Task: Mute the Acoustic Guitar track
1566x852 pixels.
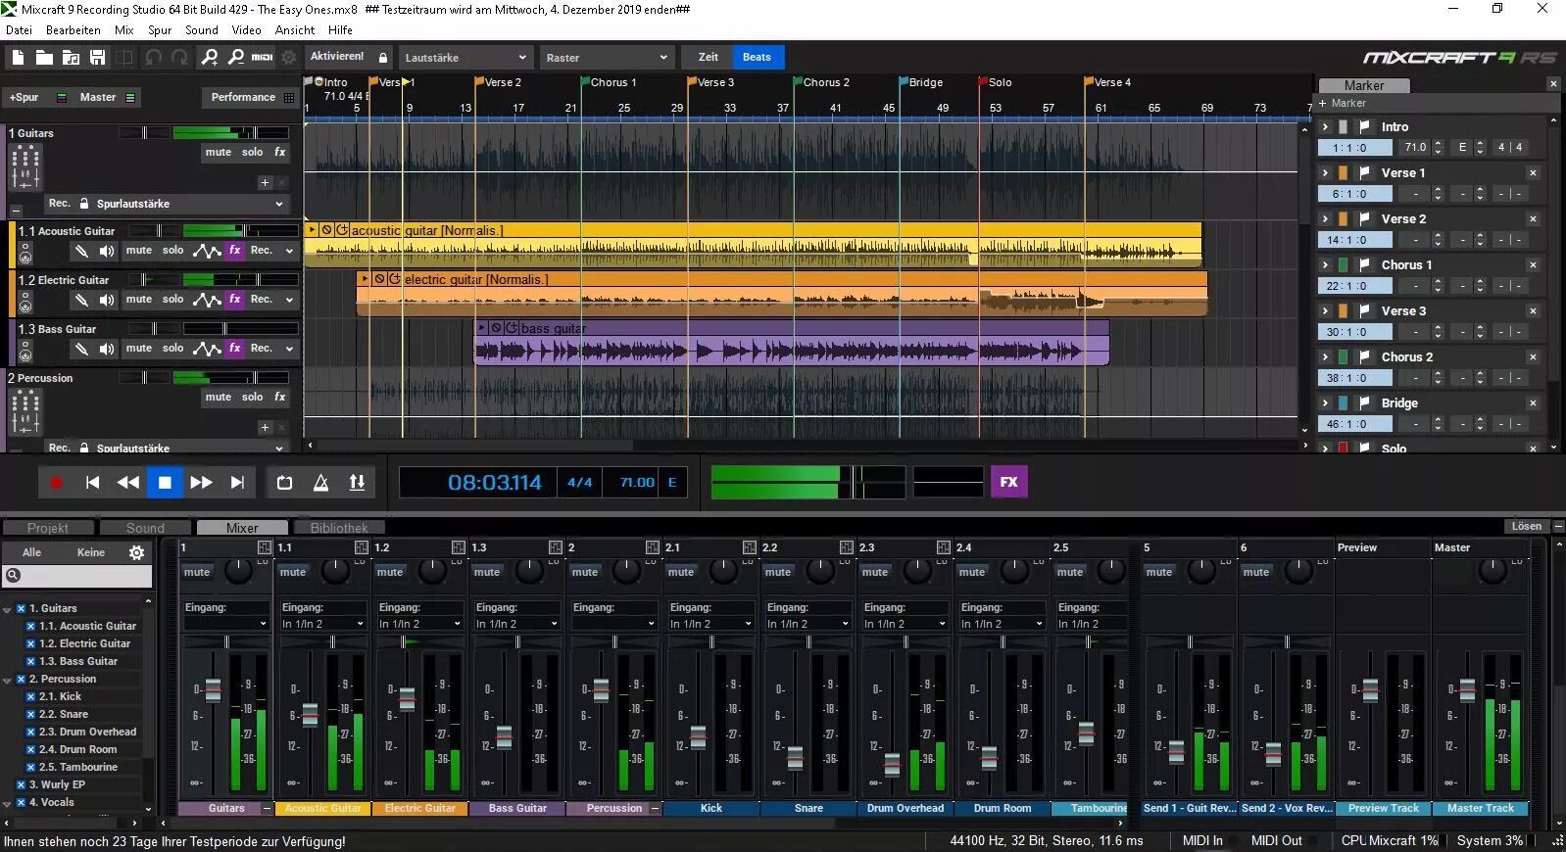Action: (x=139, y=250)
